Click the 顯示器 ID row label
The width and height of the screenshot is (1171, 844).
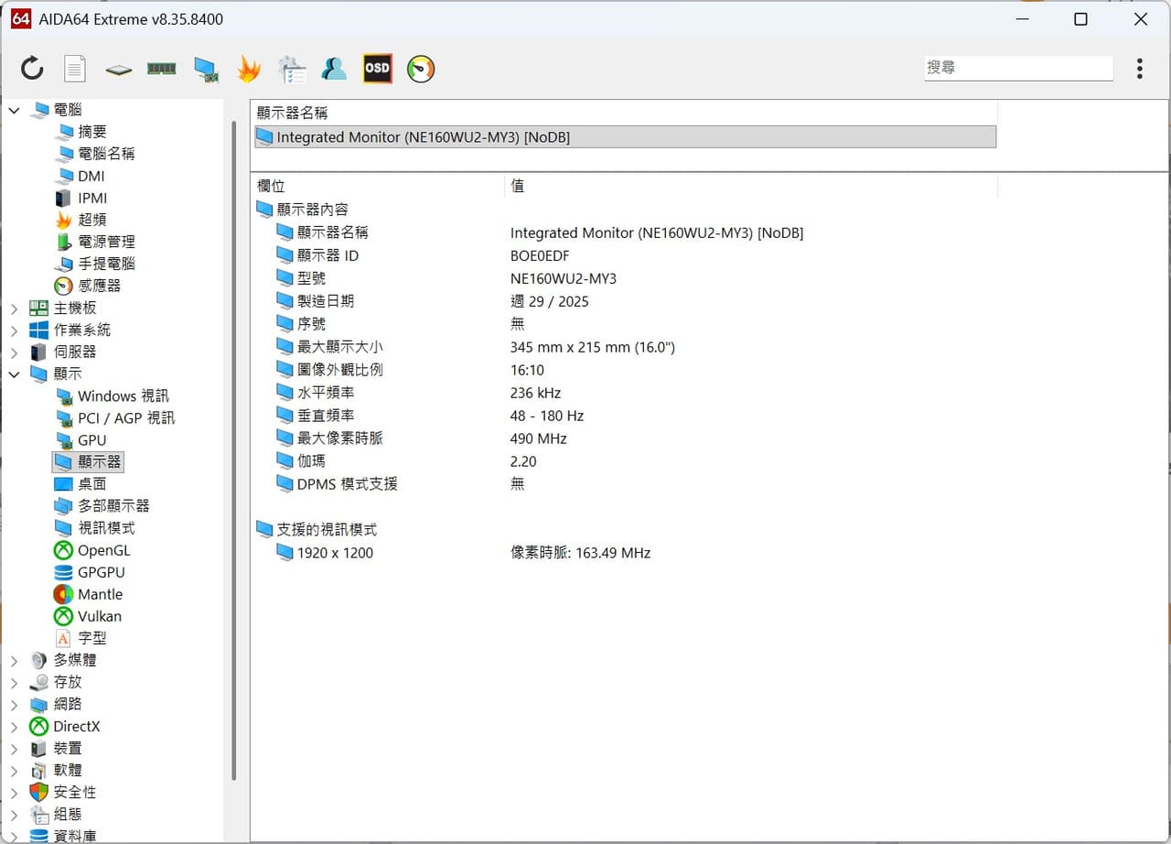[328, 255]
